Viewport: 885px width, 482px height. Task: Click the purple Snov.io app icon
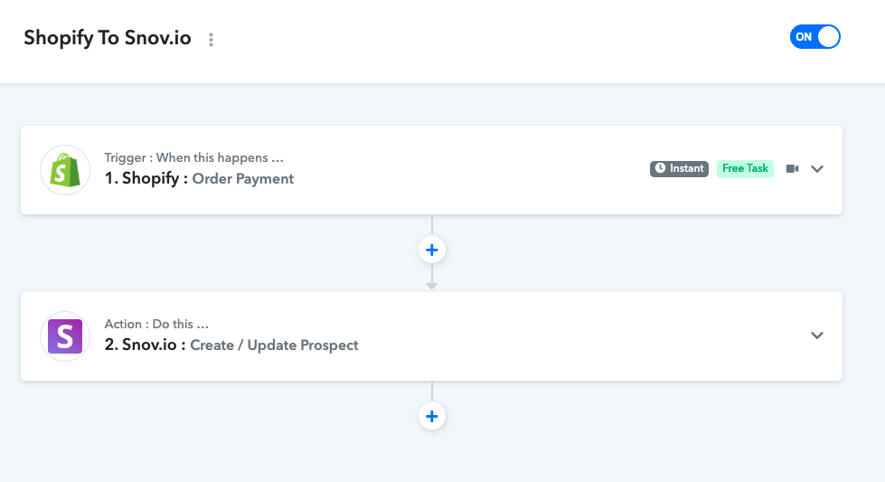click(65, 336)
